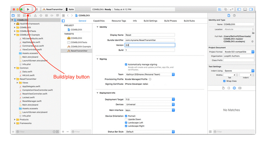Image resolution: width=266 pixels, height=149 pixels.
Task: Remove the target with minus button
Action: [x=68, y=132]
